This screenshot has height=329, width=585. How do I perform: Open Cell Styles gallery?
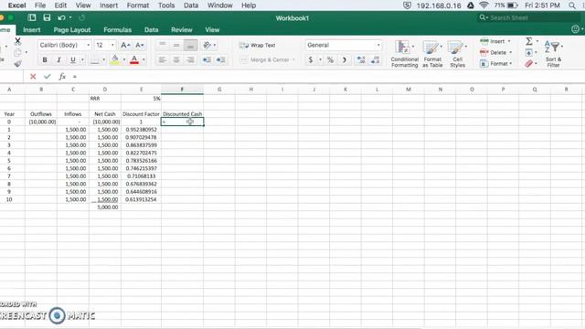pyautogui.click(x=457, y=54)
